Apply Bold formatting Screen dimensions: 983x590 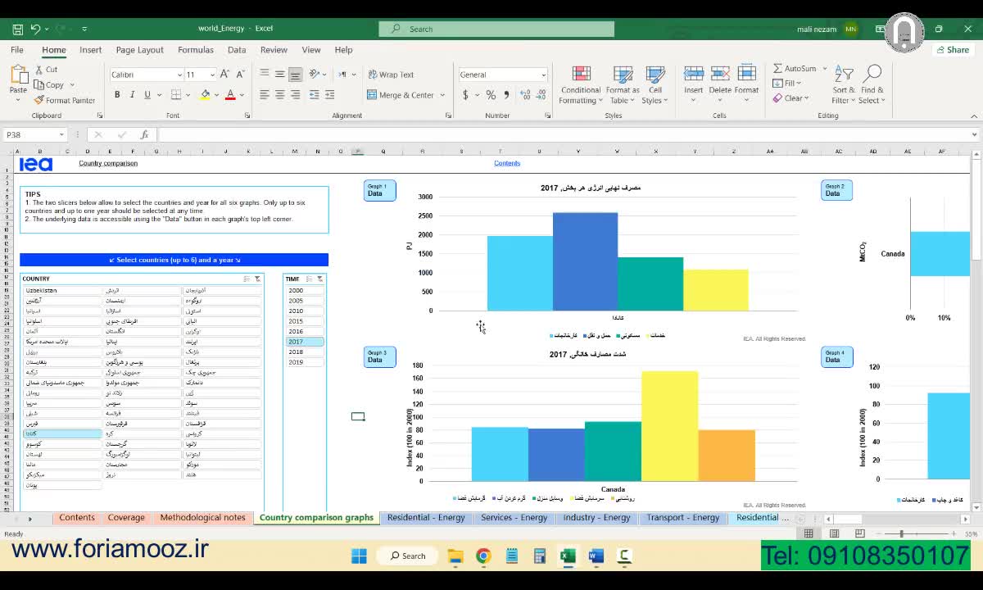[117, 95]
